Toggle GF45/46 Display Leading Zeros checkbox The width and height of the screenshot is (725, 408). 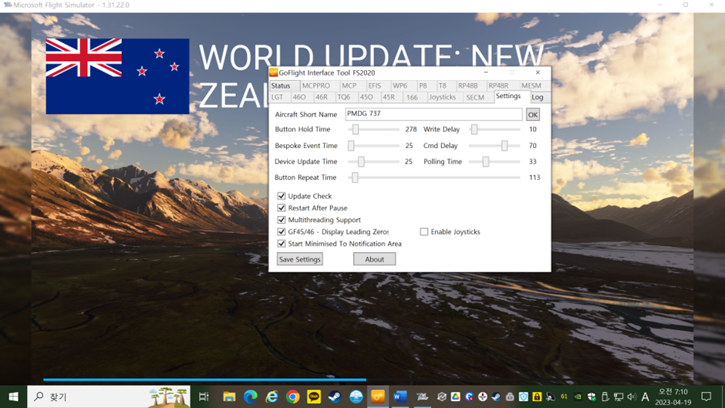(x=281, y=231)
